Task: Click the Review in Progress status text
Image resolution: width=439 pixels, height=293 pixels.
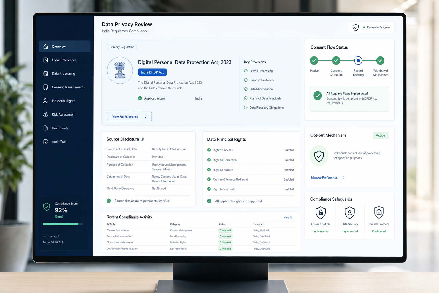Action: 378,27
